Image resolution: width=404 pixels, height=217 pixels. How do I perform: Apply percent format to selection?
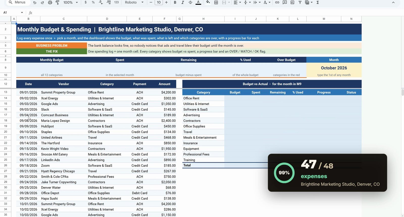click(93, 3)
